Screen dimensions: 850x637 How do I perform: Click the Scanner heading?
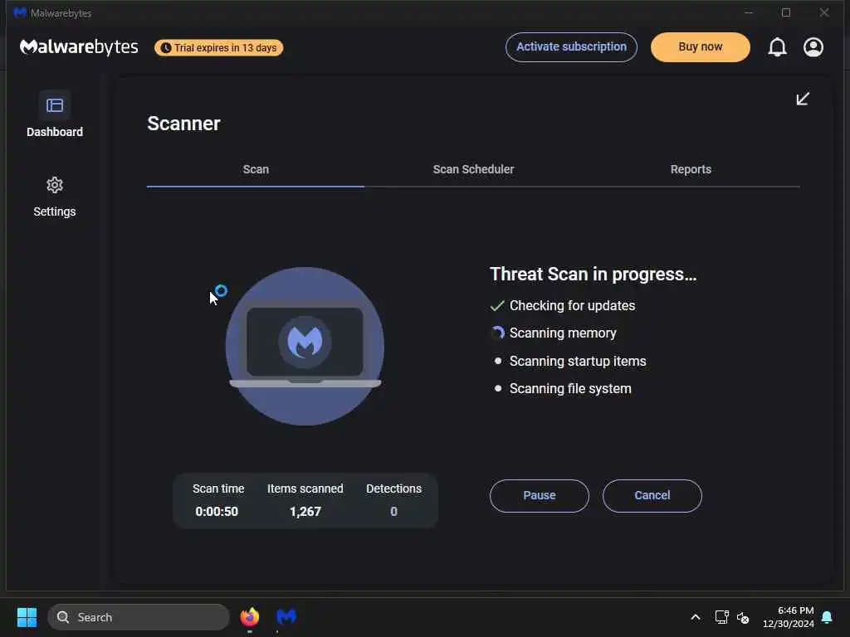pos(183,124)
